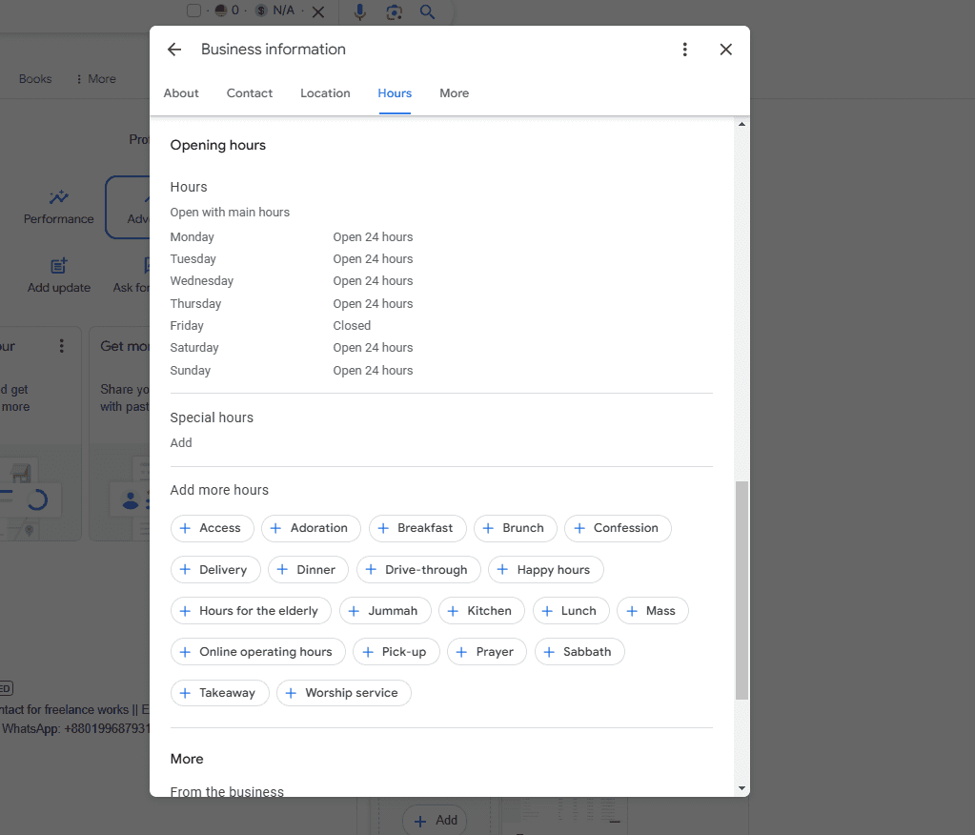Click the magnifier search icon at top
This screenshot has height=835, width=975.
[x=427, y=11]
